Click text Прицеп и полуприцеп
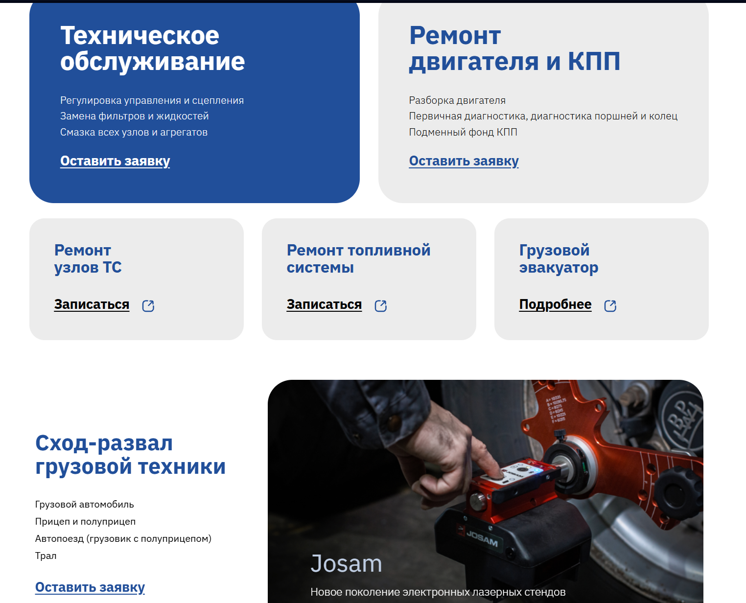The image size is (746, 603). coord(85,522)
